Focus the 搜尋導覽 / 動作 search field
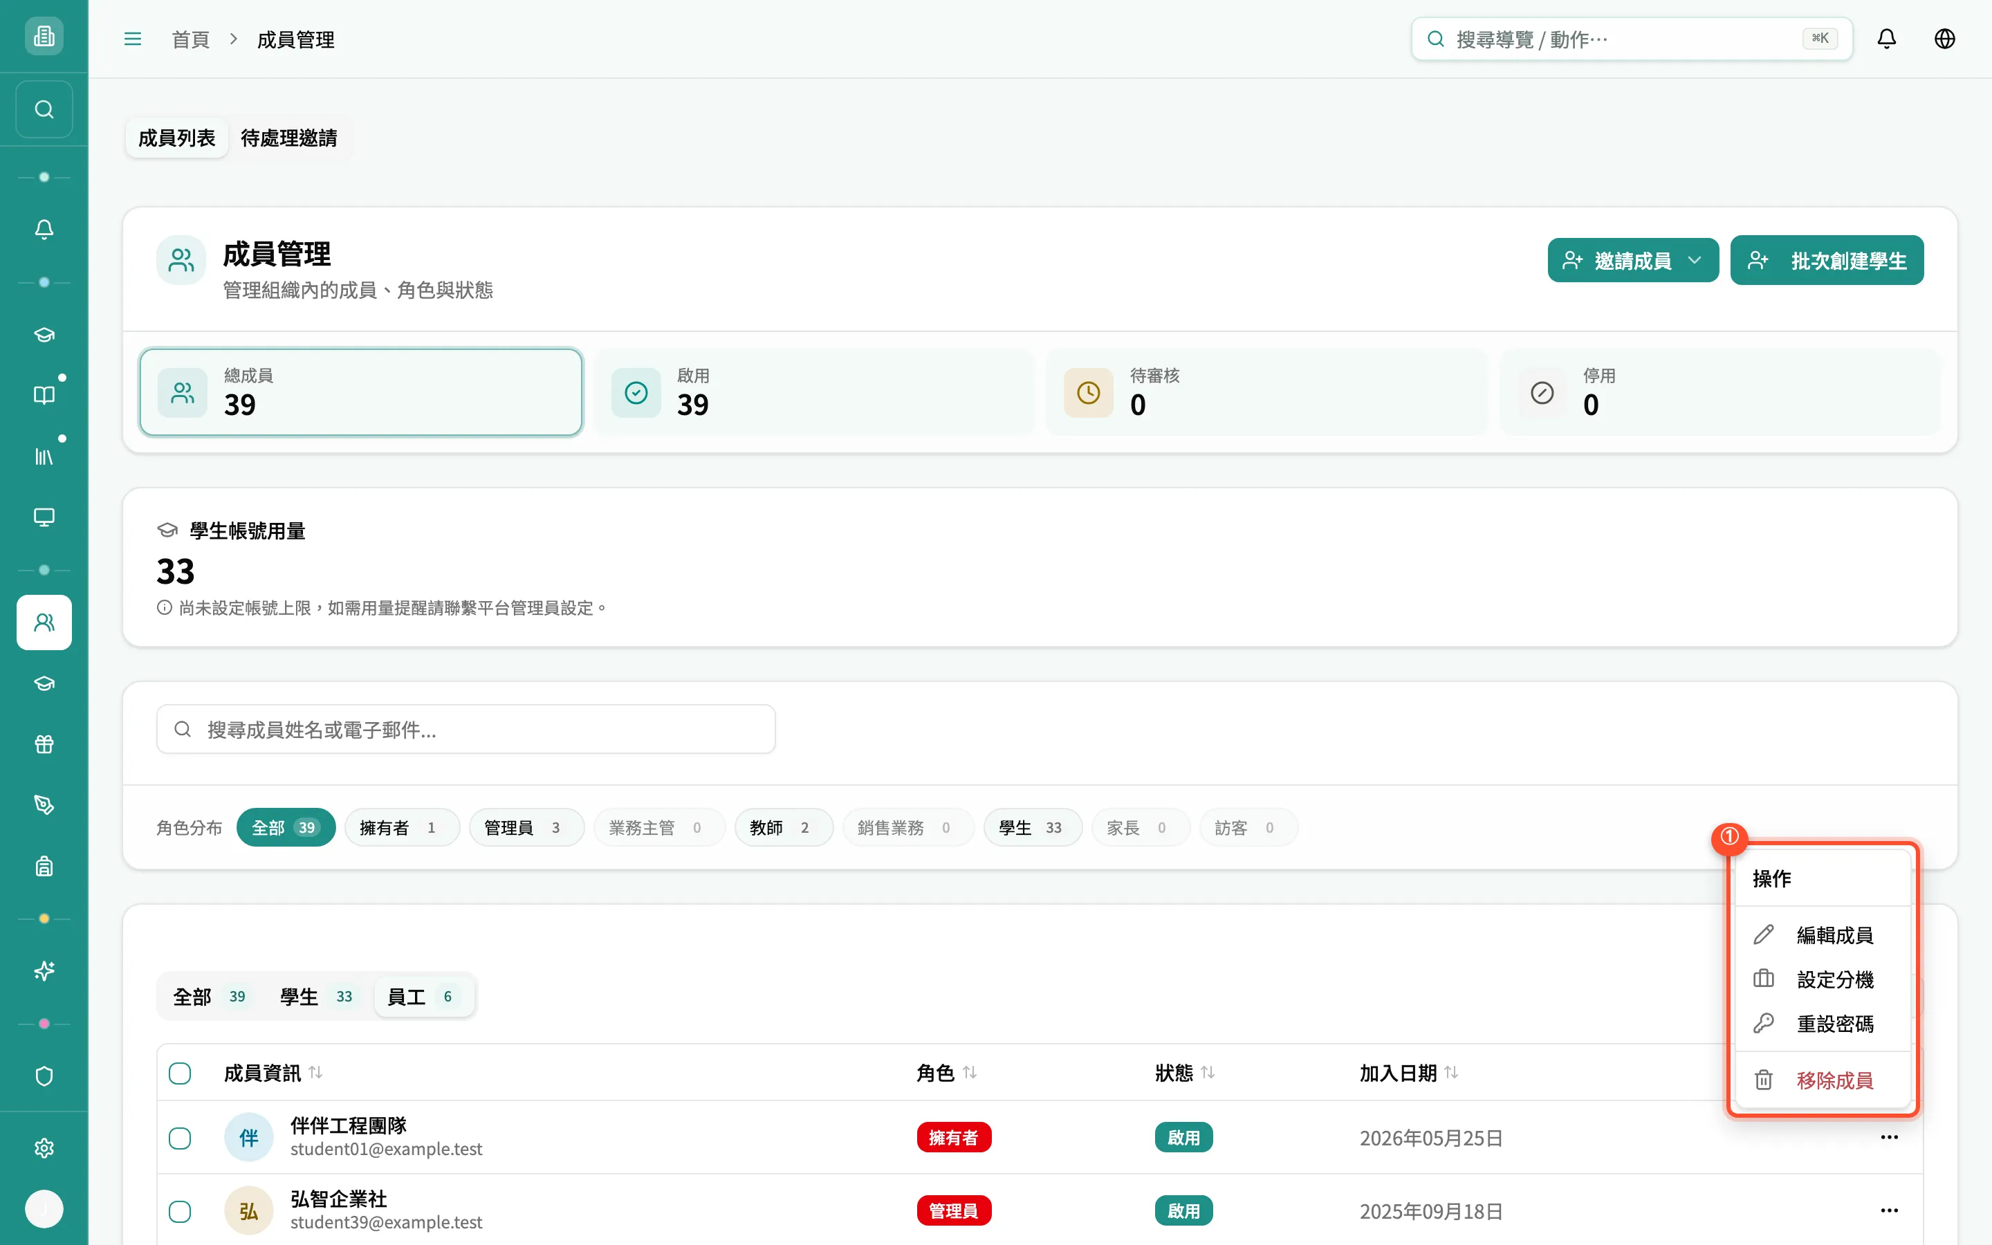The image size is (1992, 1245). [1632, 39]
